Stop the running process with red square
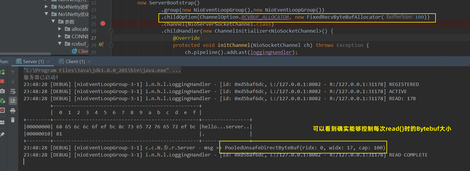 coord(2,81)
